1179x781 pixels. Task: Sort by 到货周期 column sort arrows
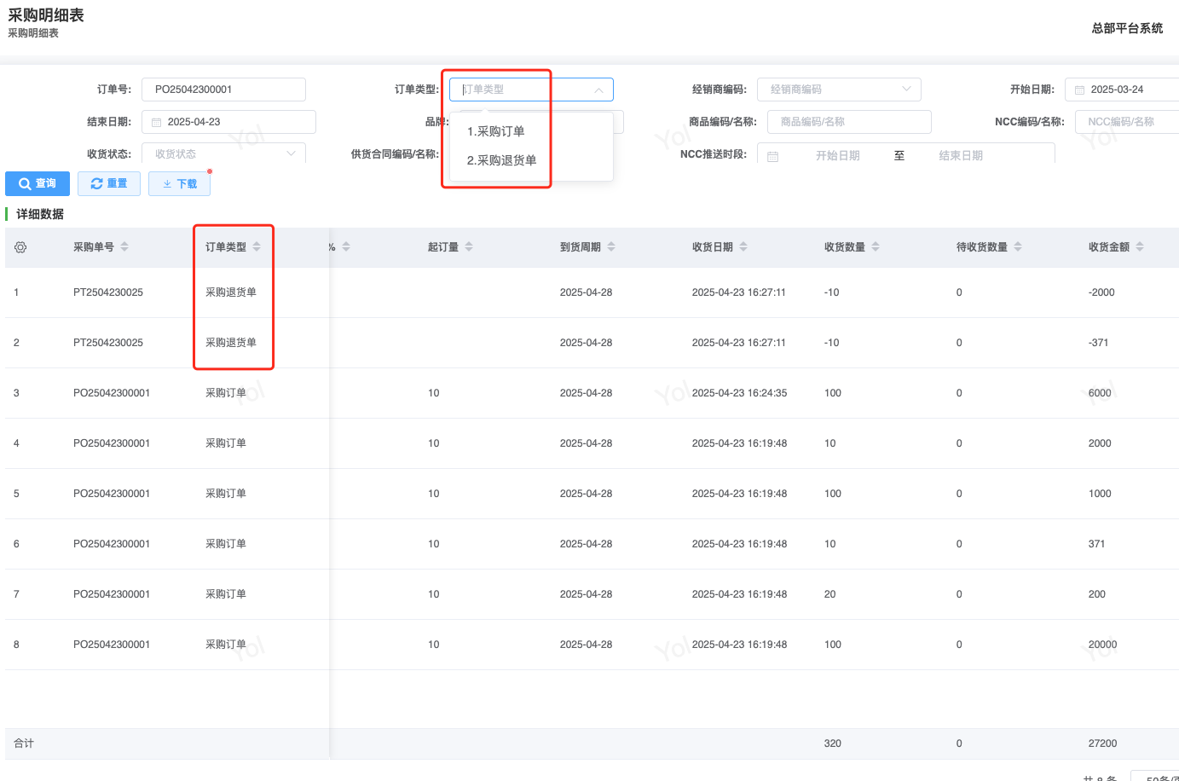pos(611,247)
